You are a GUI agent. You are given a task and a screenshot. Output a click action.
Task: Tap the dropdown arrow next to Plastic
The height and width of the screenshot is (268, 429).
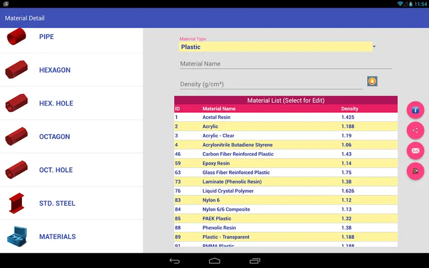coord(374,46)
